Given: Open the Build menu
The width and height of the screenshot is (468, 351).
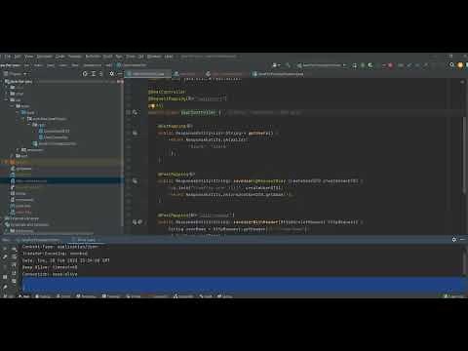Looking at the screenshot, I should coord(107,57).
